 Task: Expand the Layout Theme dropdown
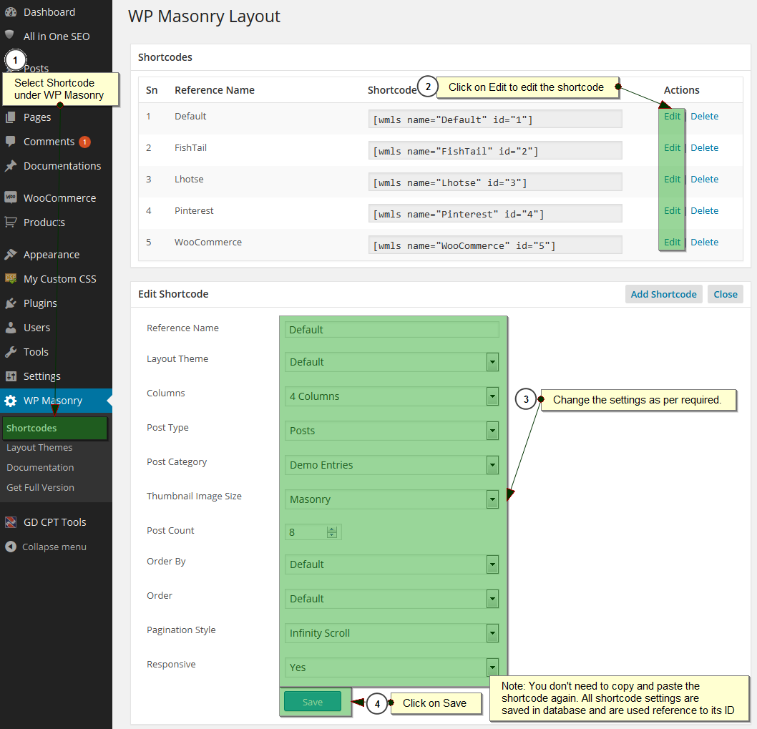click(x=492, y=362)
